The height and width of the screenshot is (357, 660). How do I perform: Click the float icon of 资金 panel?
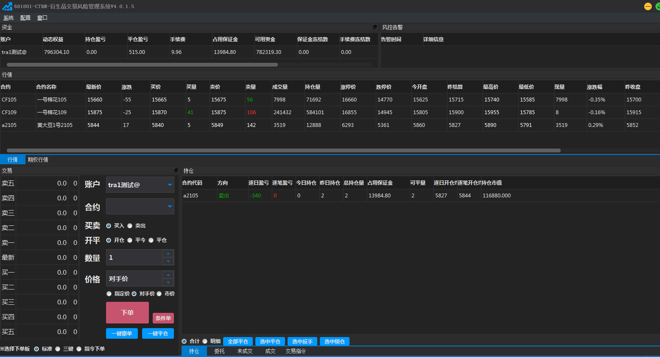[375, 27]
